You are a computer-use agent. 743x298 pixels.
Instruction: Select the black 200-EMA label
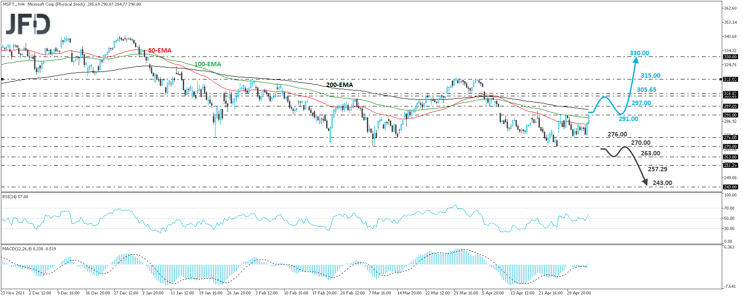tap(339, 85)
